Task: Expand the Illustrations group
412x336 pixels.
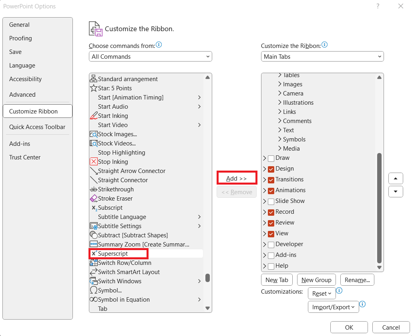Action: click(x=280, y=102)
